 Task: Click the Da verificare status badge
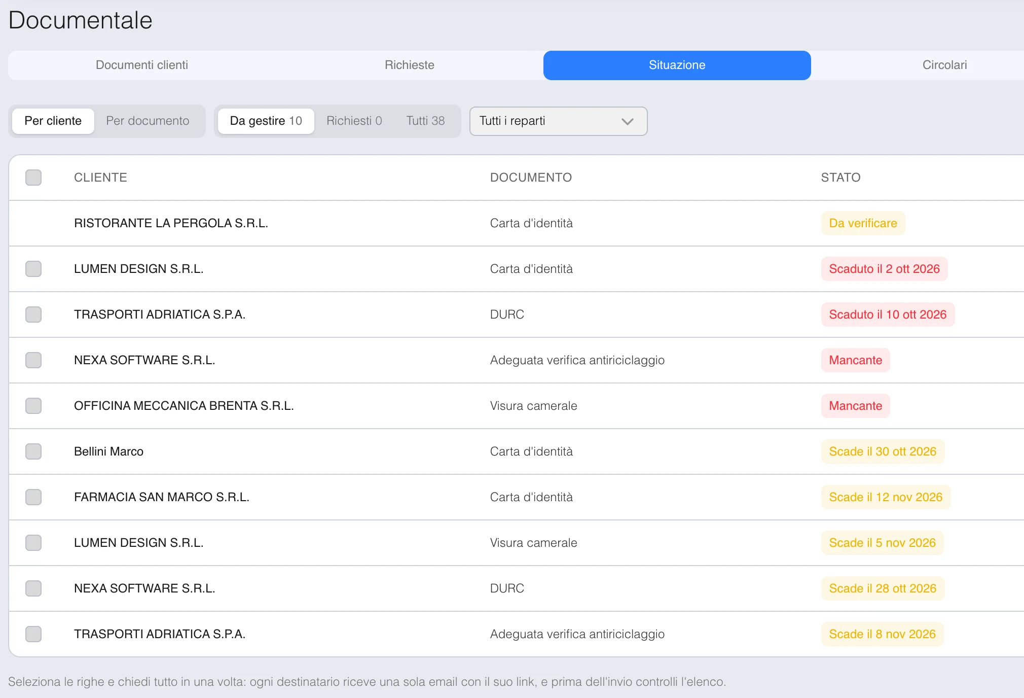coord(863,223)
